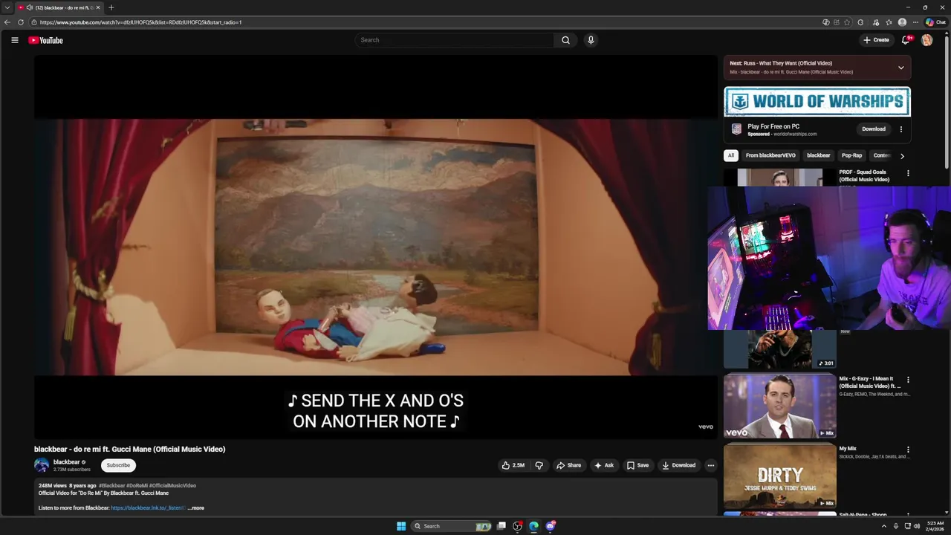The image size is (951, 535).
Task: Open Edge icon in taskbar
Action: coord(533,526)
